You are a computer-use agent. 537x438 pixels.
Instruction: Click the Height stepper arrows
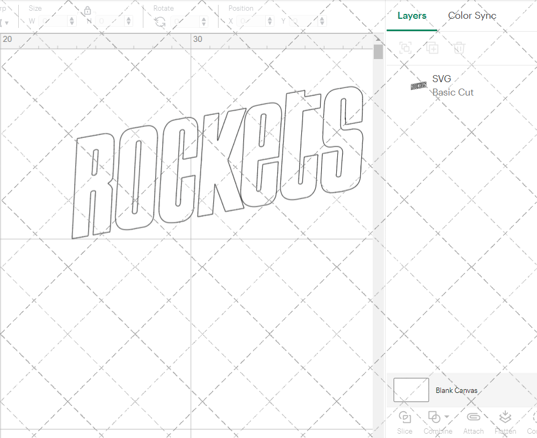coord(129,21)
